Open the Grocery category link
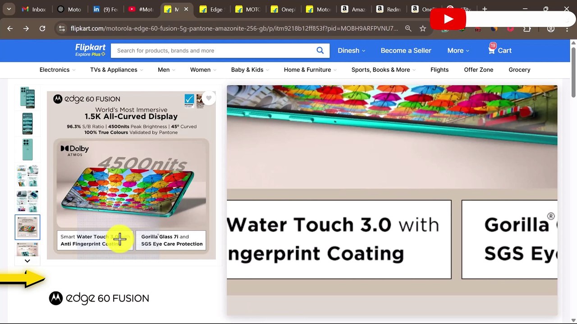 point(519,70)
